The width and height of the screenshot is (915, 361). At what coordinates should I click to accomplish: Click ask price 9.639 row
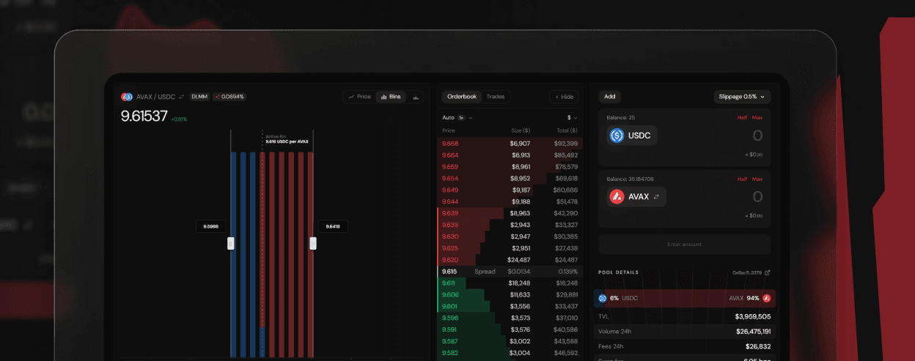click(x=510, y=213)
